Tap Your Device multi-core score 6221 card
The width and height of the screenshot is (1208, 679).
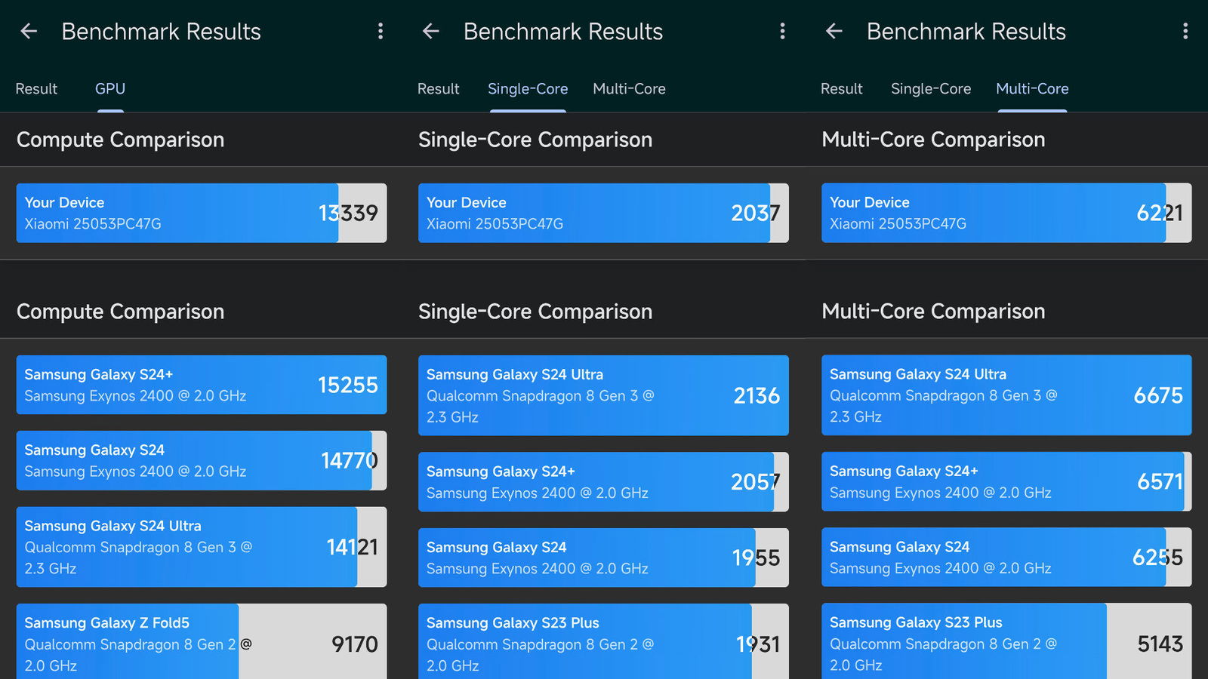tap(1006, 213)
